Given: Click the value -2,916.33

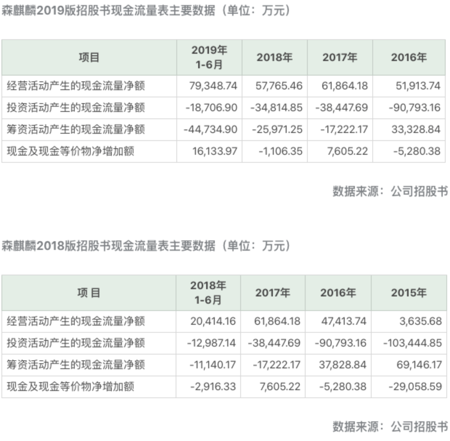Looking at the screenshot, I should (x=213, y=387).
